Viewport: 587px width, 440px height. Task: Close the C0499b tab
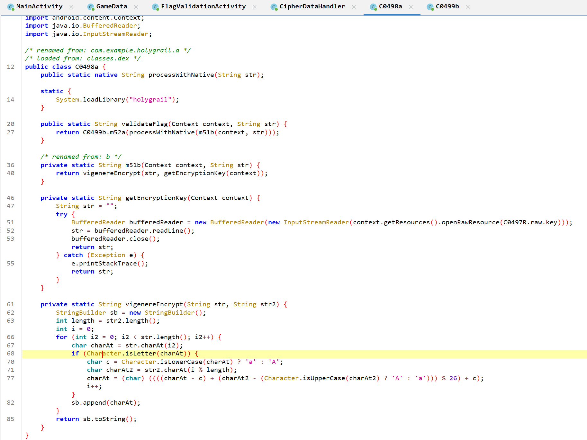pyautogui.click(x=468, y=7)
